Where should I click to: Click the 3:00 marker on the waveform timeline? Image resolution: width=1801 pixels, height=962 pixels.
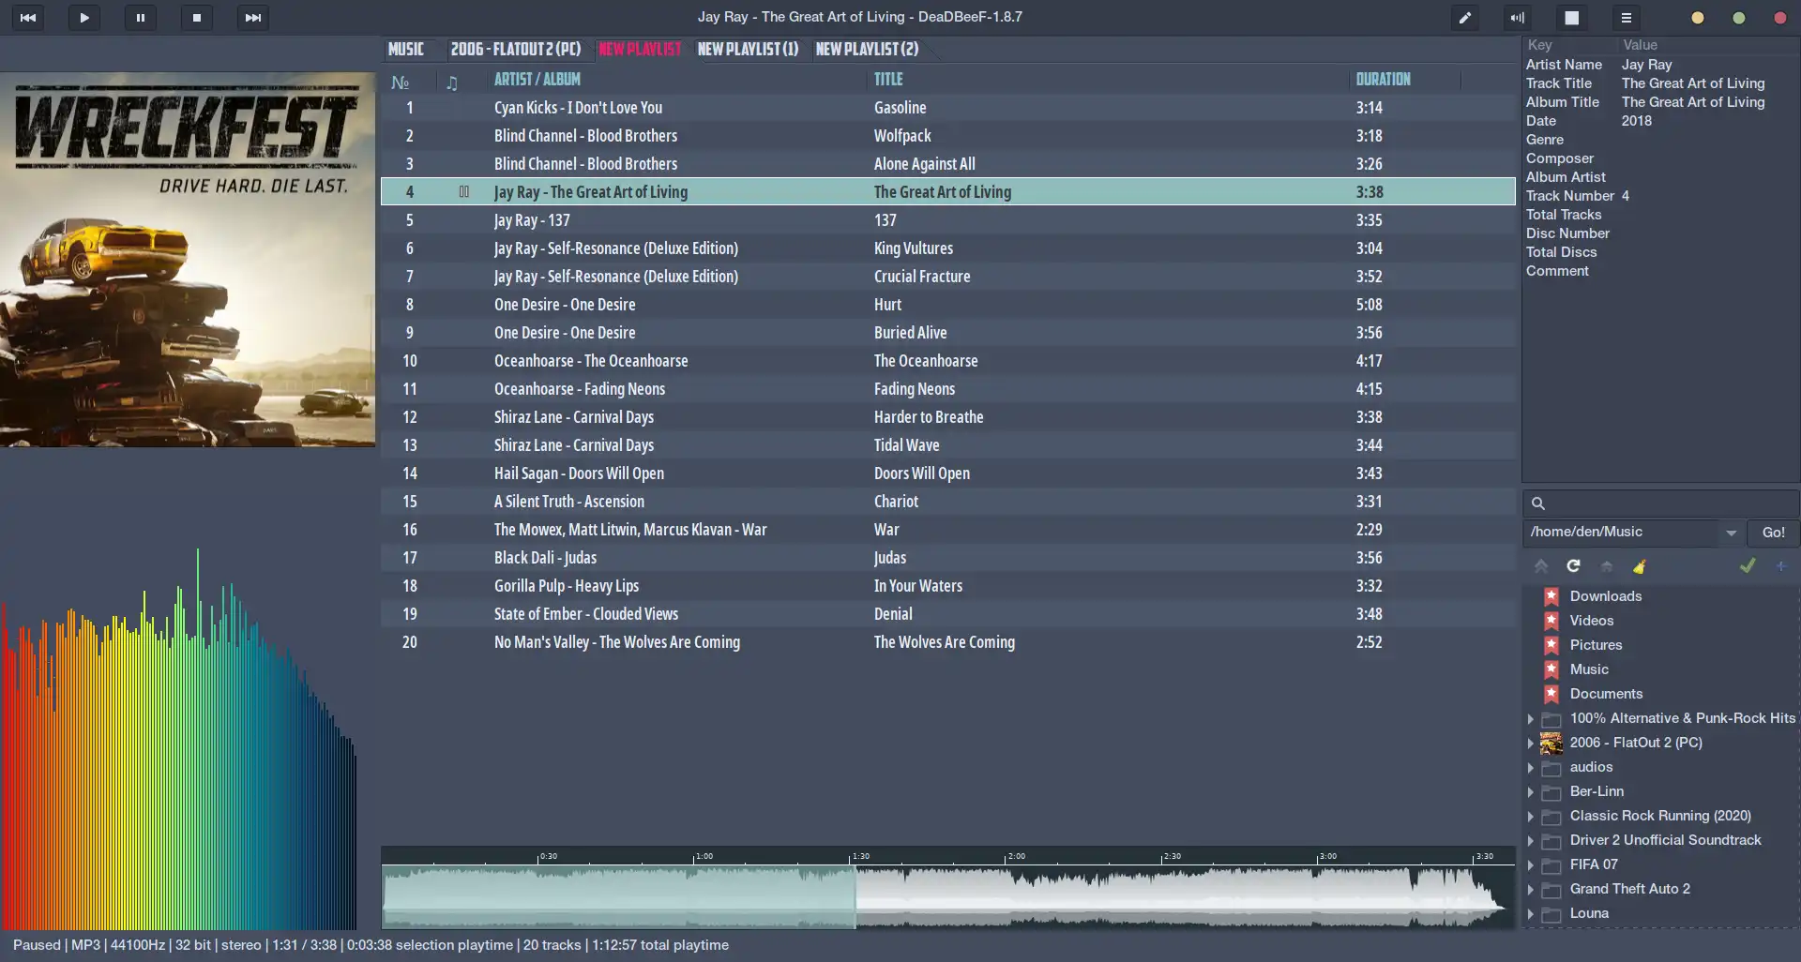coord(1326,856)
